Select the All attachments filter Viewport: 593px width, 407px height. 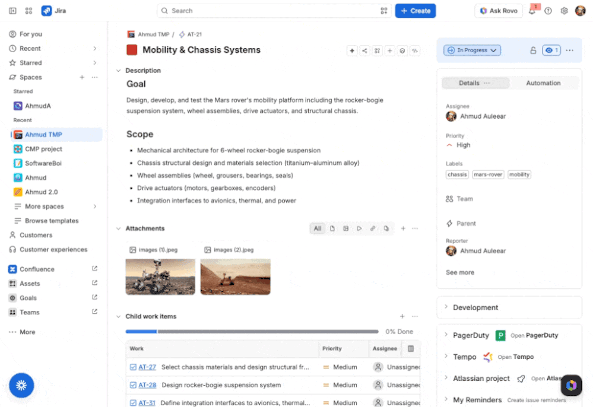point(318,228)
